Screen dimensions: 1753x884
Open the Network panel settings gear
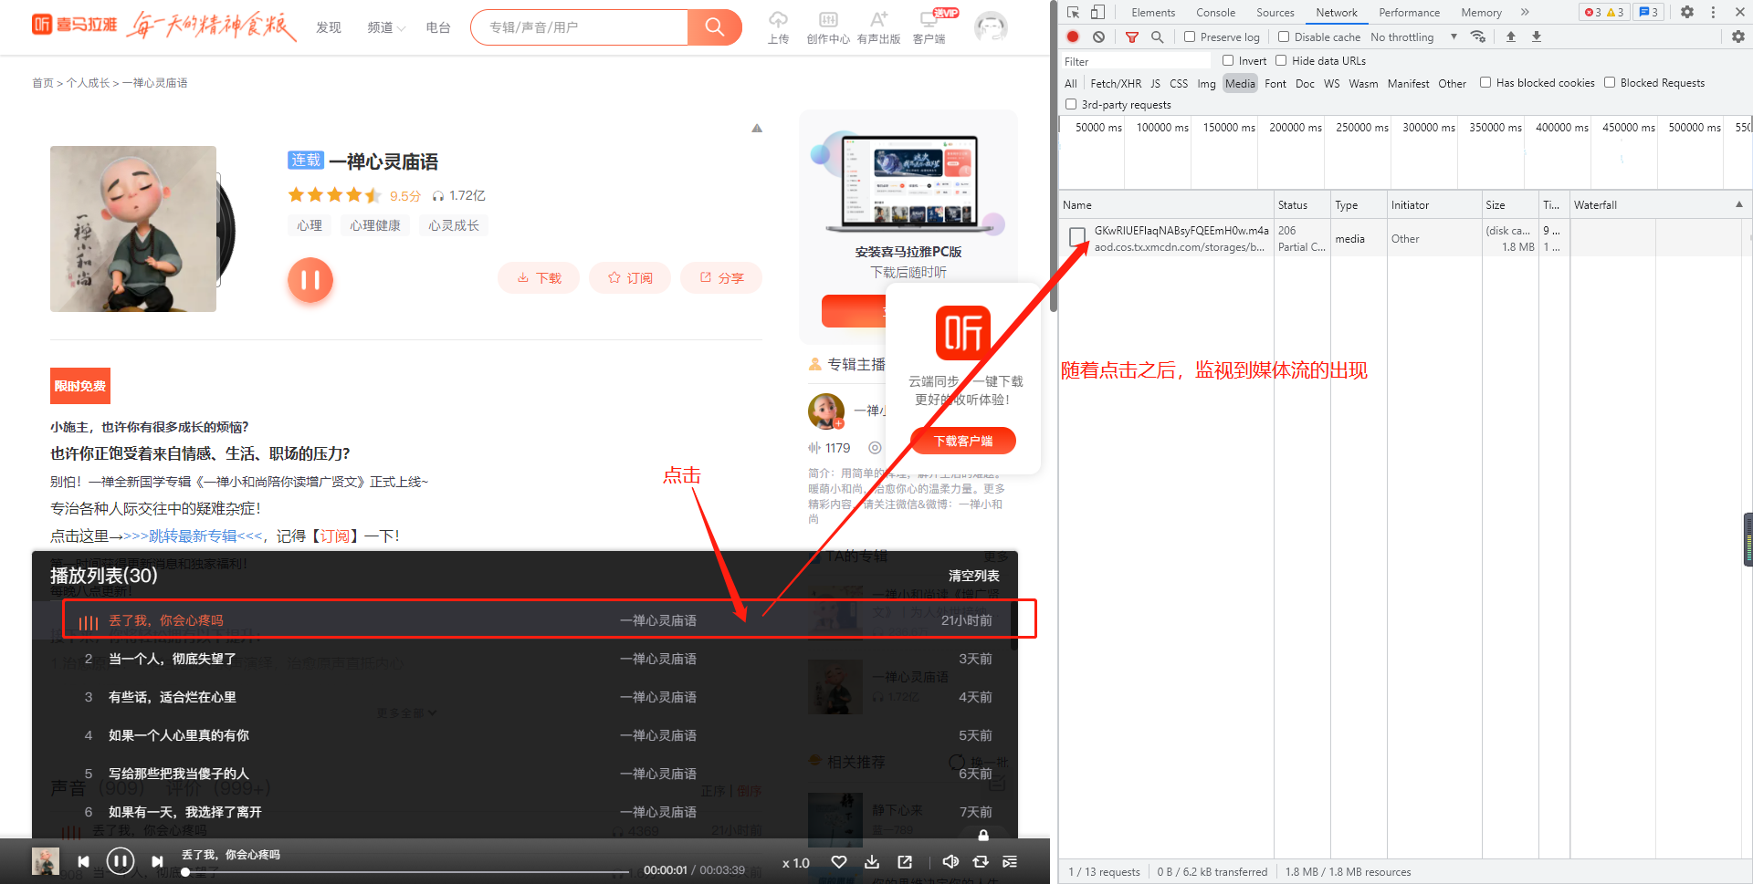point(1738,36)
